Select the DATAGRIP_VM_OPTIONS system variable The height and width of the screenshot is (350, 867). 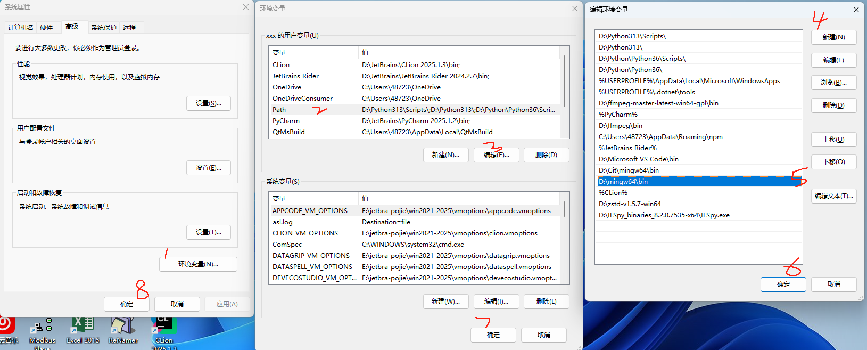(x=415, y=256)
